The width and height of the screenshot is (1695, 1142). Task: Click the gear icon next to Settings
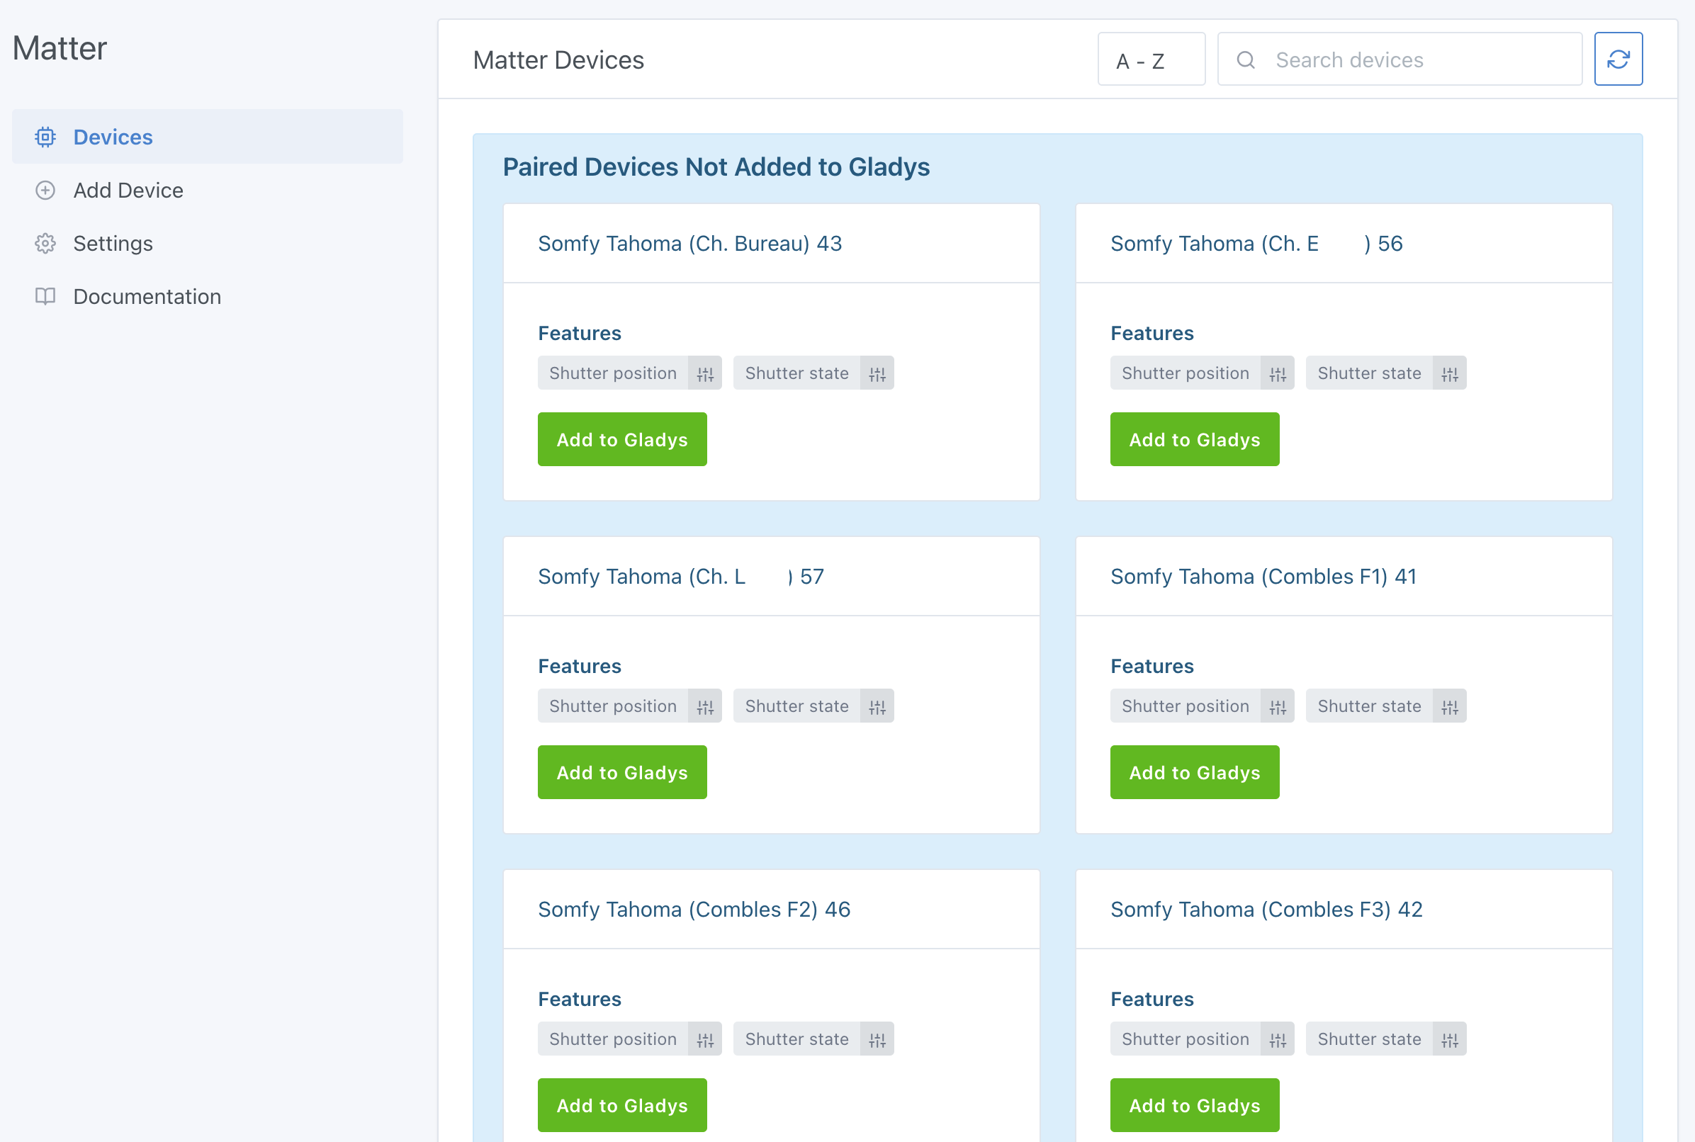[45, 243]
